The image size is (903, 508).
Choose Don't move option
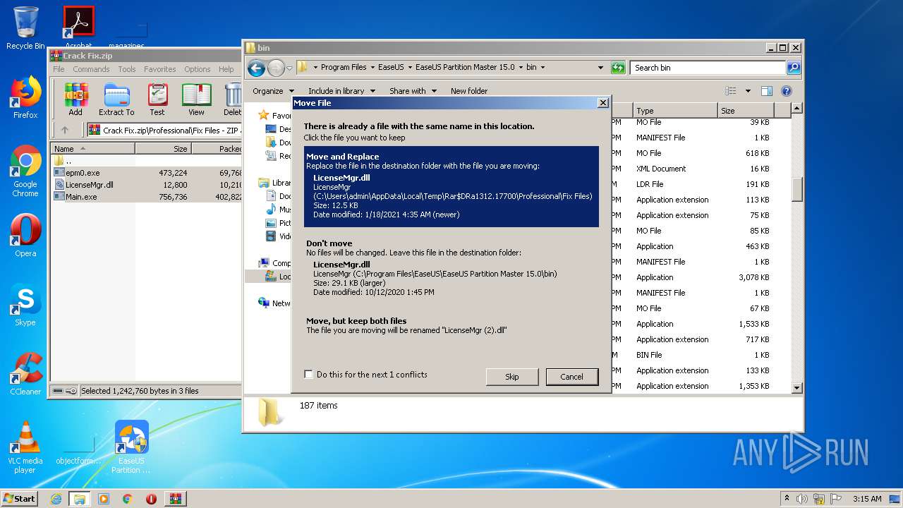click(451, 267)
